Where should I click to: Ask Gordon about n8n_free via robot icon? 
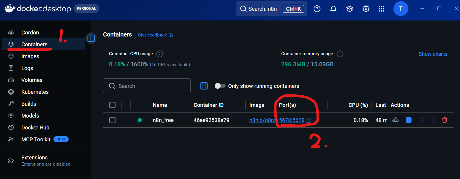[x=395, y=120]
